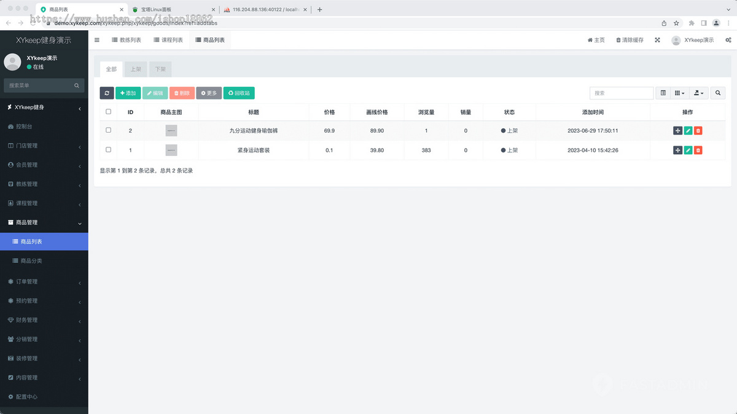Click the red delete trash icon for row ID 1
737x414 pixels.
(x=698, y=150)
